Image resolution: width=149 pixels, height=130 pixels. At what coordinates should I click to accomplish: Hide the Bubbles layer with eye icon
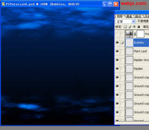tap(117, 43)
